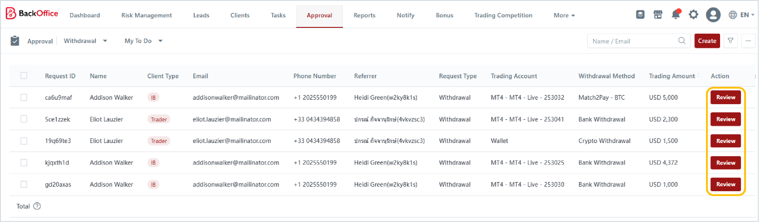The width and height of the screenshot is (759, 222).
Task: Click the USD 5,000 amount cell
Action: (663, 97)
